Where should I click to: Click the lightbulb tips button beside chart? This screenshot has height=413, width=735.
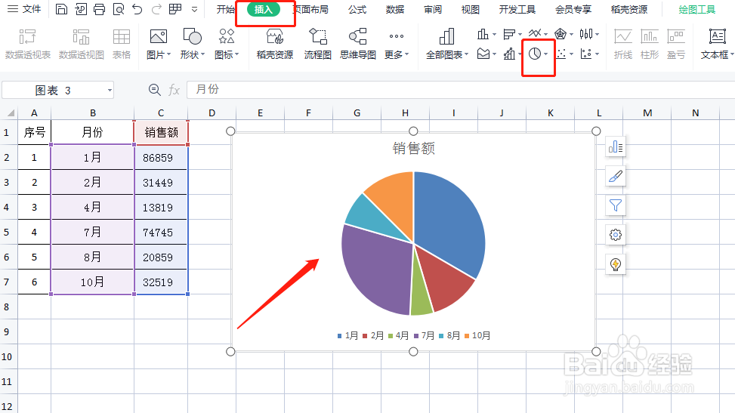pyautogui.click(x=616, y=264)
